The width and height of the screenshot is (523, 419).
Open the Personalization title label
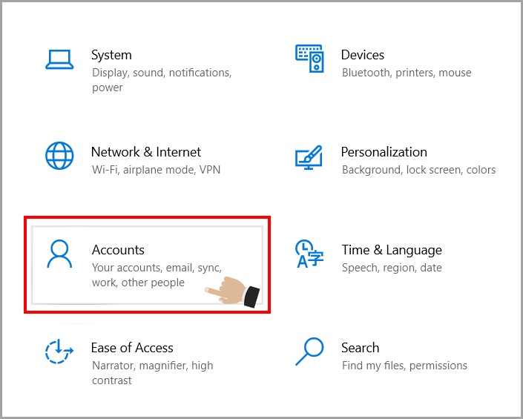[384, 152]
